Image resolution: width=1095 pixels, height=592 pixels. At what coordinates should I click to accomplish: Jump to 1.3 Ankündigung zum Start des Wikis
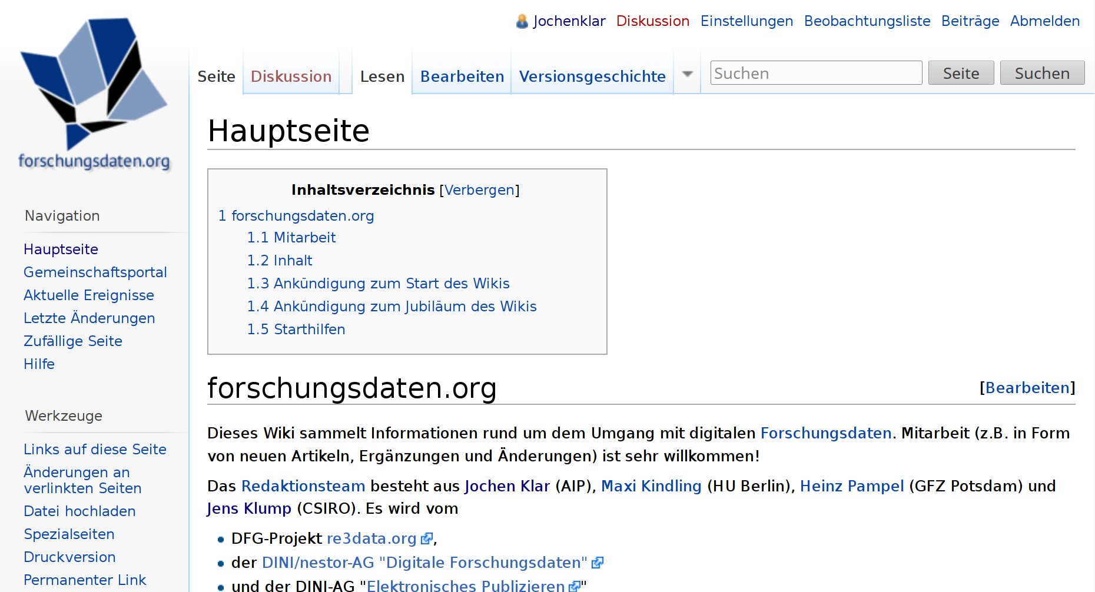point(378,284)
